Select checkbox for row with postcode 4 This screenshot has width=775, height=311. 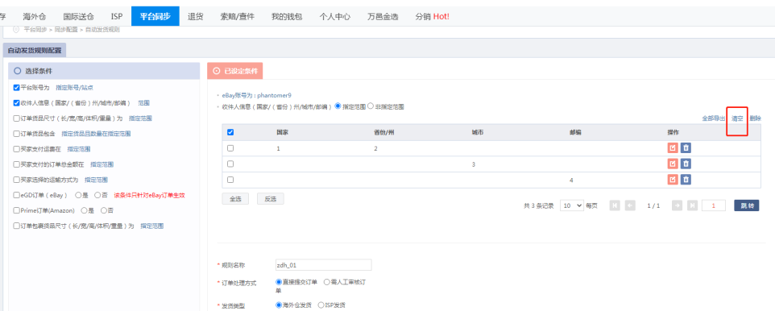click(230, 180)
